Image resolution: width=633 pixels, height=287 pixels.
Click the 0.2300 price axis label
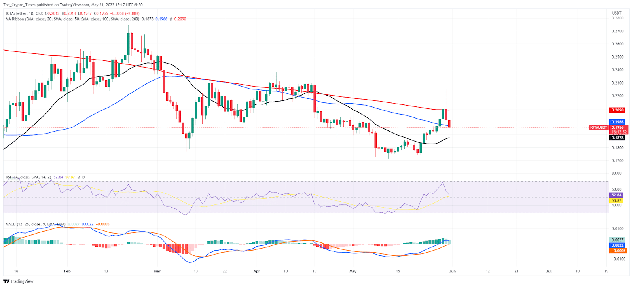point(618,83)
